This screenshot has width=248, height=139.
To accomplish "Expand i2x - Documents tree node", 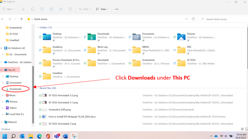I will [3, 54].
